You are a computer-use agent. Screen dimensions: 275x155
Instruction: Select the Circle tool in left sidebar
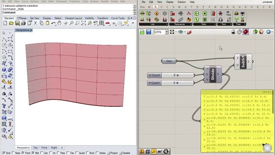click(x=4, y=45)
